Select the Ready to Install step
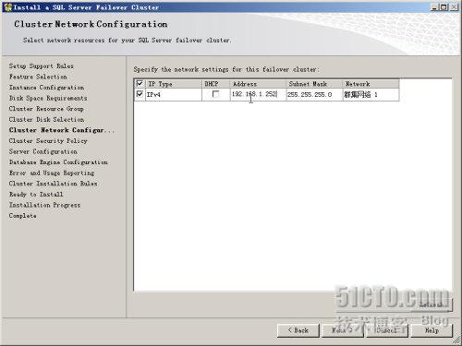The height and width of the screenshot is (346, 462). (x=36, y=195)
